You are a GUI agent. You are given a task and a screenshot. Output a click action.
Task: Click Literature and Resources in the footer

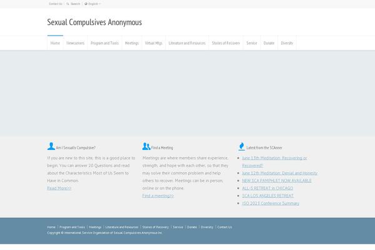122,227
